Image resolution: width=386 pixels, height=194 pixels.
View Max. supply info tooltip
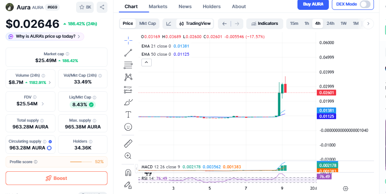point(95,120)
